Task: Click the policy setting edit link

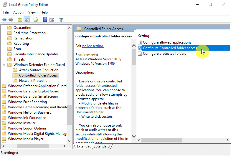Action: [x=93, y=46]
